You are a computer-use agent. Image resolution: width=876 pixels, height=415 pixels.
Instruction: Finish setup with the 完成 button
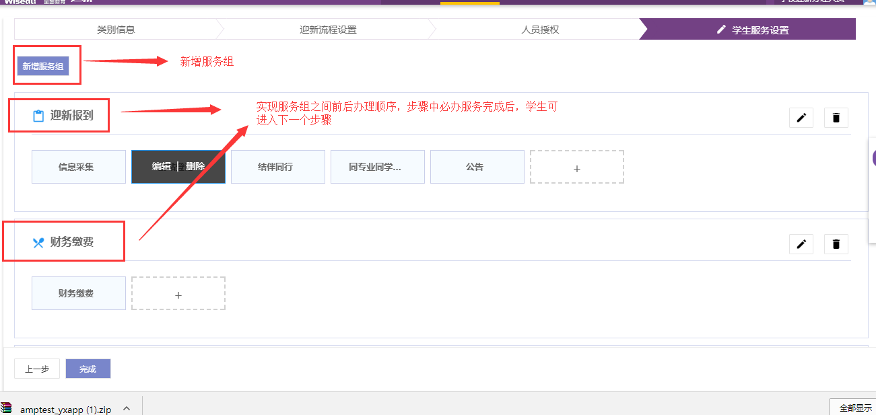[88, 369]
